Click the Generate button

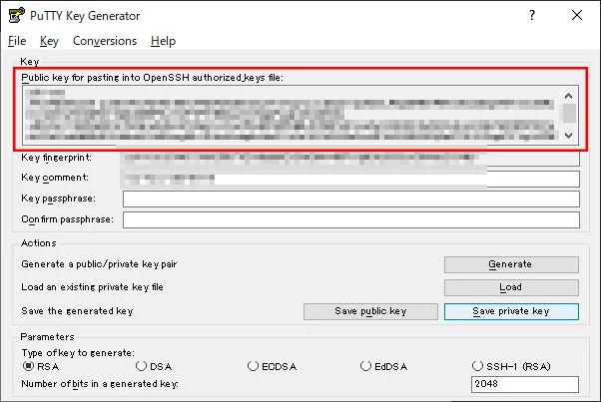click(511, 264)
